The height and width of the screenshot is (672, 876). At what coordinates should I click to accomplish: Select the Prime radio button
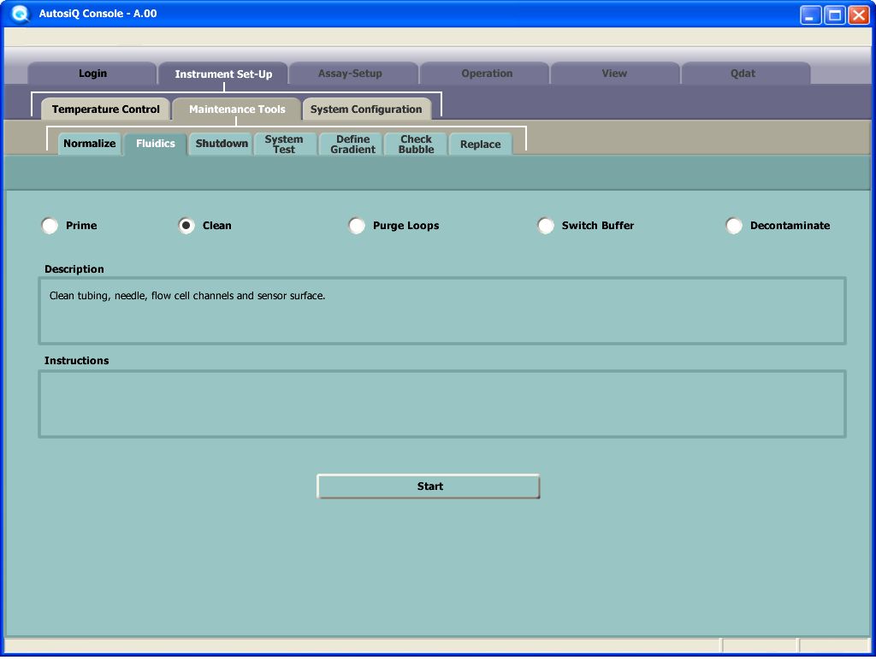[x=50, y=226]
